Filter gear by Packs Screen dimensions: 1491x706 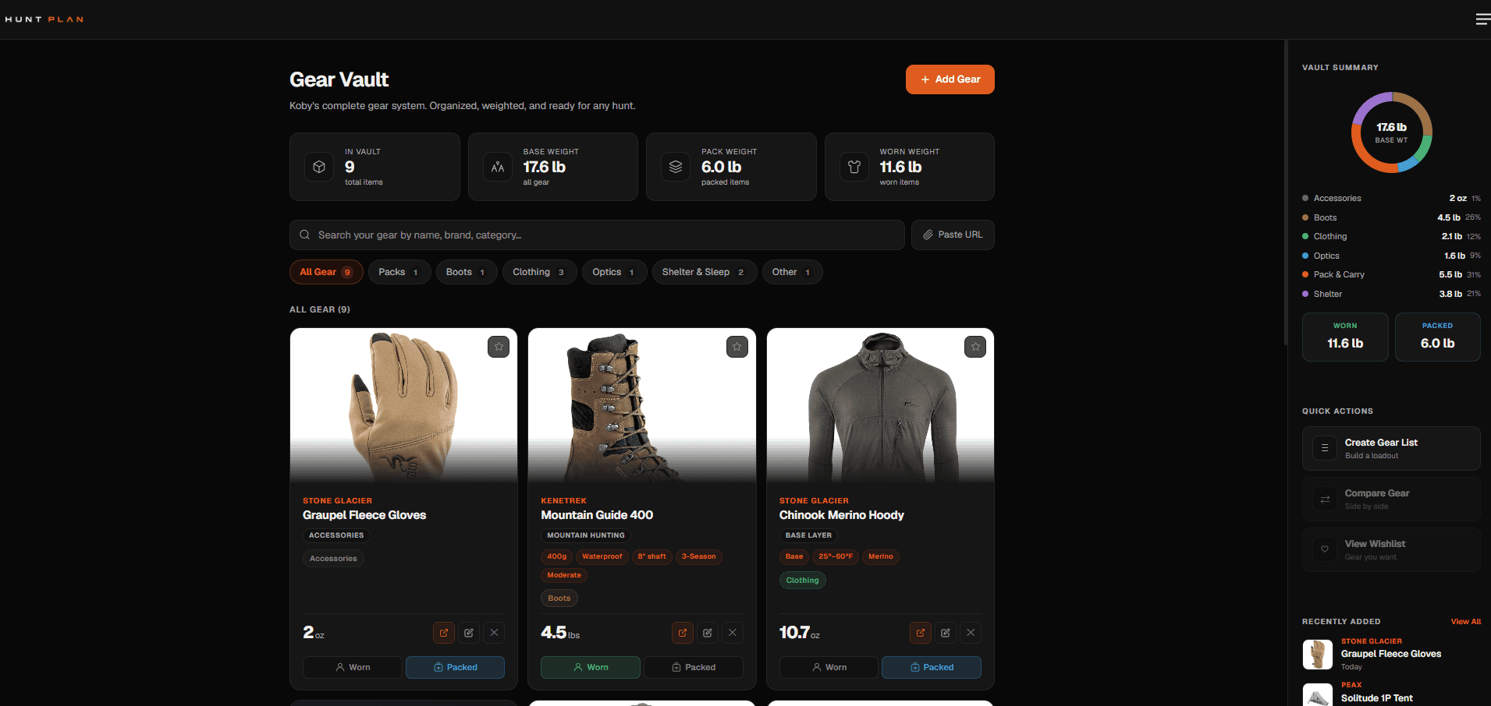click(399, 272)
